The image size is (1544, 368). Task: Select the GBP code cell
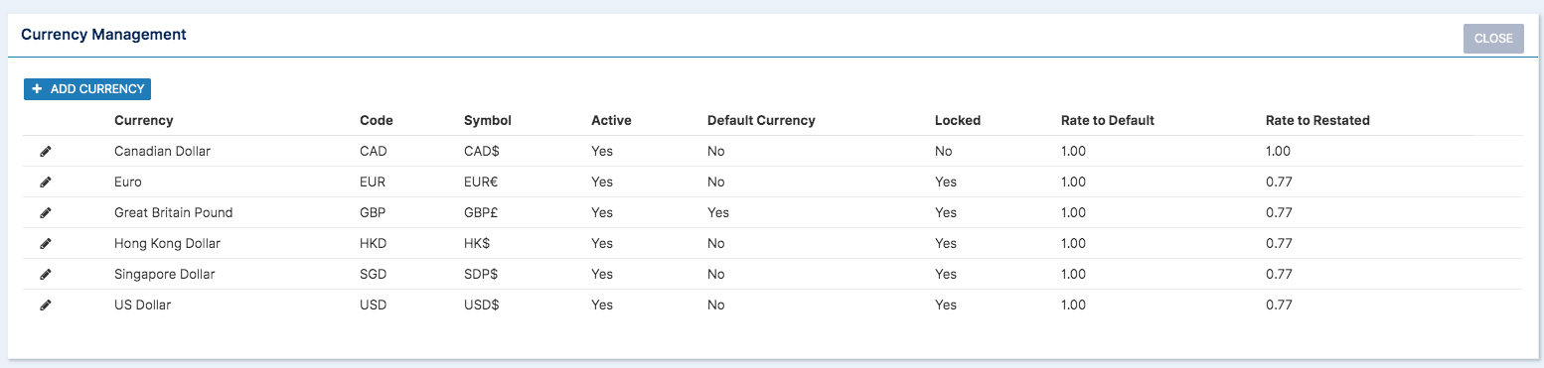[x=373, y=212]
